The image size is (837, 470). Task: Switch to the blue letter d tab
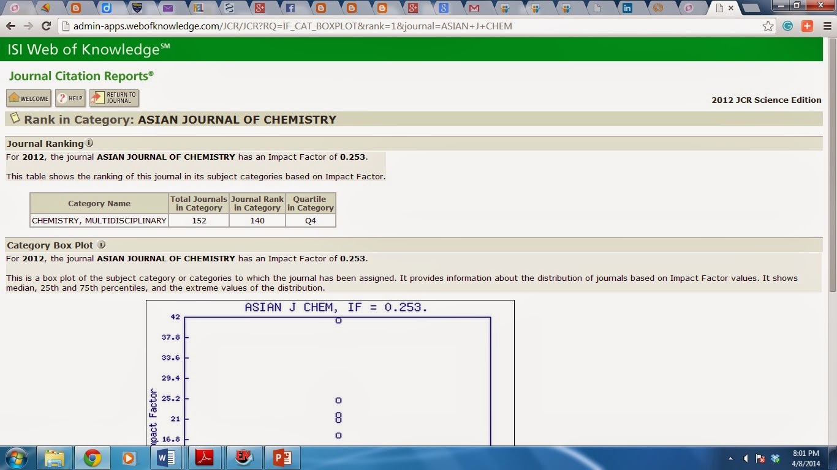tap(106, 8)
